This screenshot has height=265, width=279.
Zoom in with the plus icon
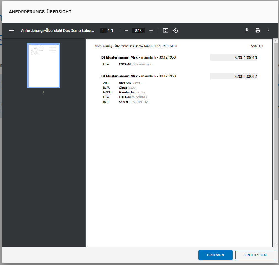(x=151, y=30)
